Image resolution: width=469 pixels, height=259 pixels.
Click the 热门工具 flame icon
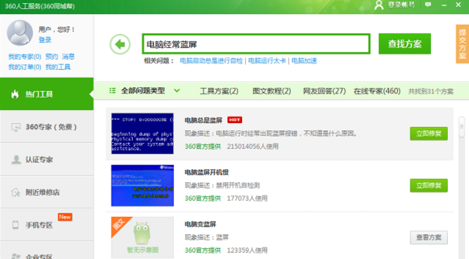pos(15,94)
